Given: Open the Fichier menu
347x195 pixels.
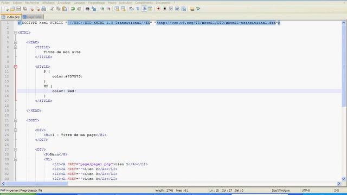Looking at the screenshot, I should [5, 3].
